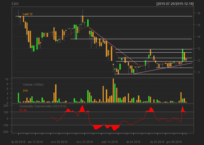Click volume axis label 8
This screenshot has height=145, width=204.
(x=7, y=84)
